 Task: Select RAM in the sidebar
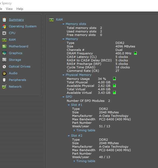[12, 40]
